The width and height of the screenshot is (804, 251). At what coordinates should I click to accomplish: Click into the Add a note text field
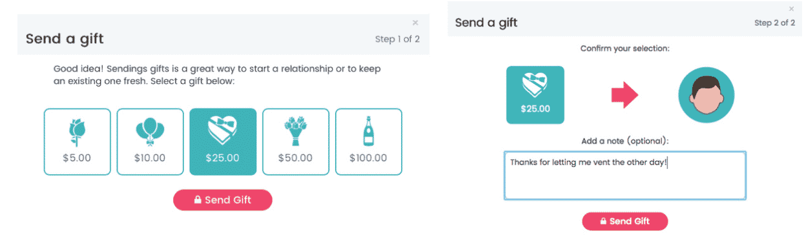[x=625, y=176]
